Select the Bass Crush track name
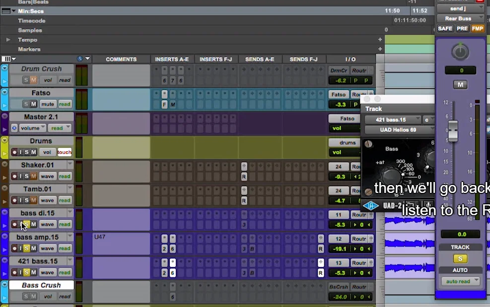 pyautogui.click(x=41, y=285)
